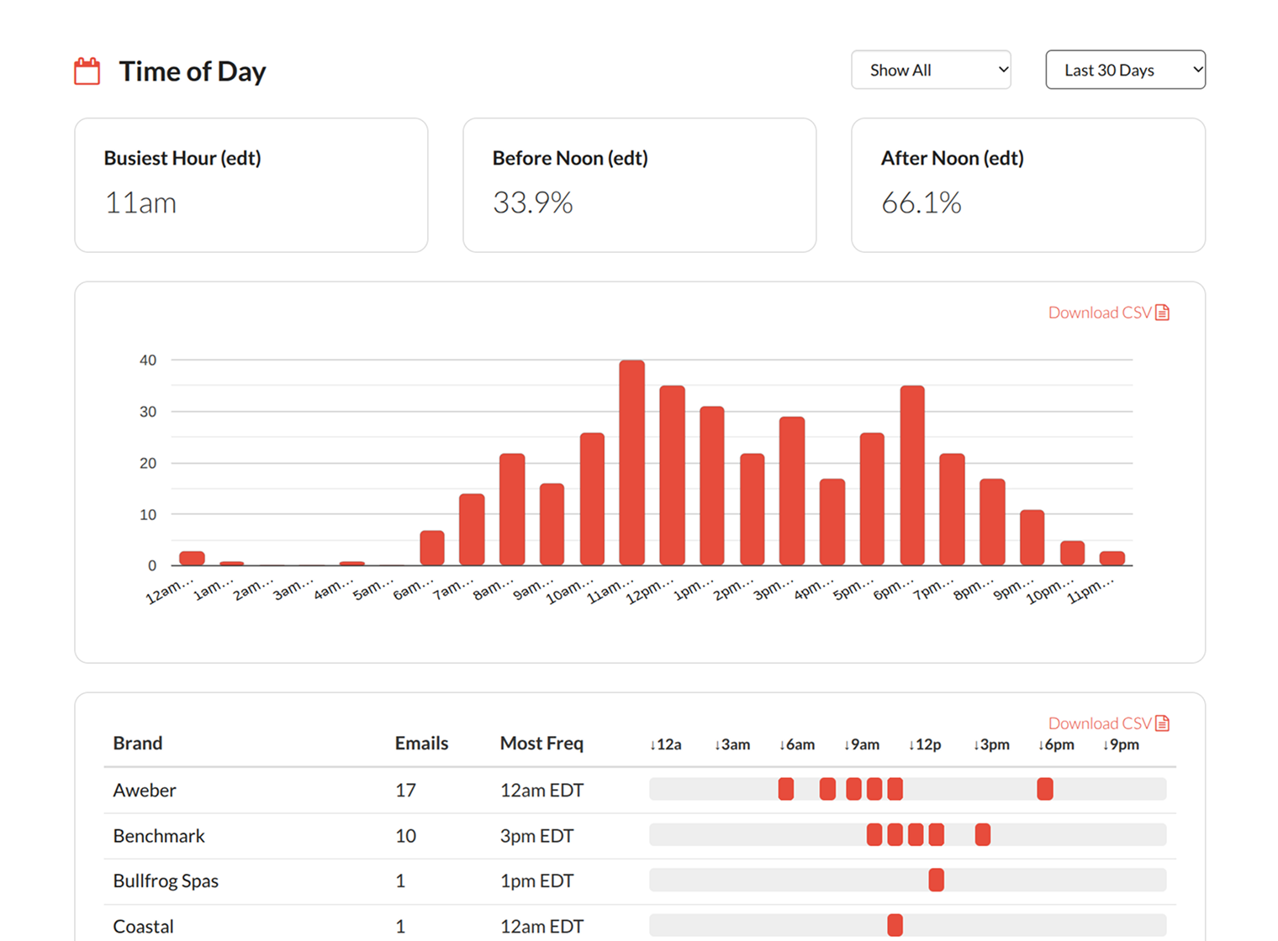Screen dimensions: 1278x941
Task: Download the brand table CSV
Action: click(1109, 723)
